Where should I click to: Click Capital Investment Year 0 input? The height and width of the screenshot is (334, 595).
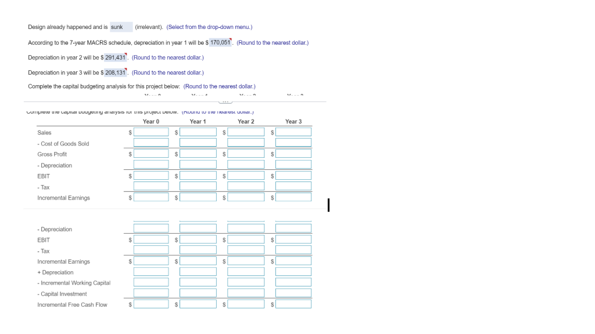point(151,293)
